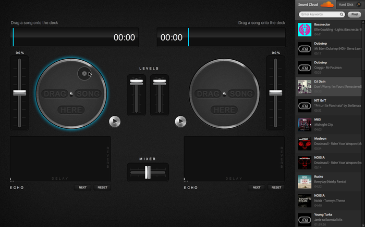Click the right deck pitch slider handle
Screen dimensions: 365x227
click(276, 92)
